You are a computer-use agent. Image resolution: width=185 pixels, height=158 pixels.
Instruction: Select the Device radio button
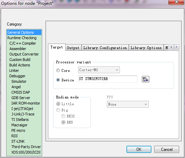58,80
